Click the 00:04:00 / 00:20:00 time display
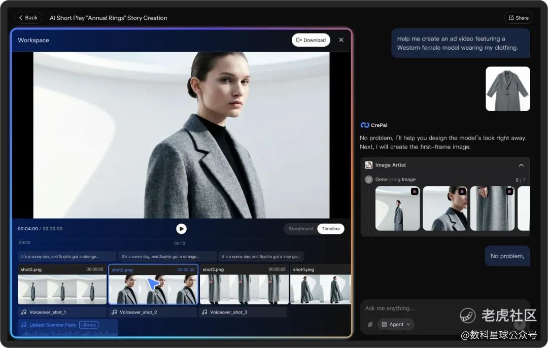Image resolution: width=548 pixels, height=348 pixels. [40, 229]
